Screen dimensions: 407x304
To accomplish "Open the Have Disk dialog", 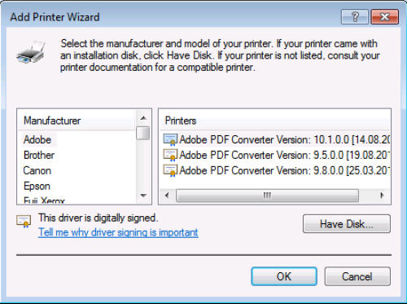I will click(x=347, y=224).
